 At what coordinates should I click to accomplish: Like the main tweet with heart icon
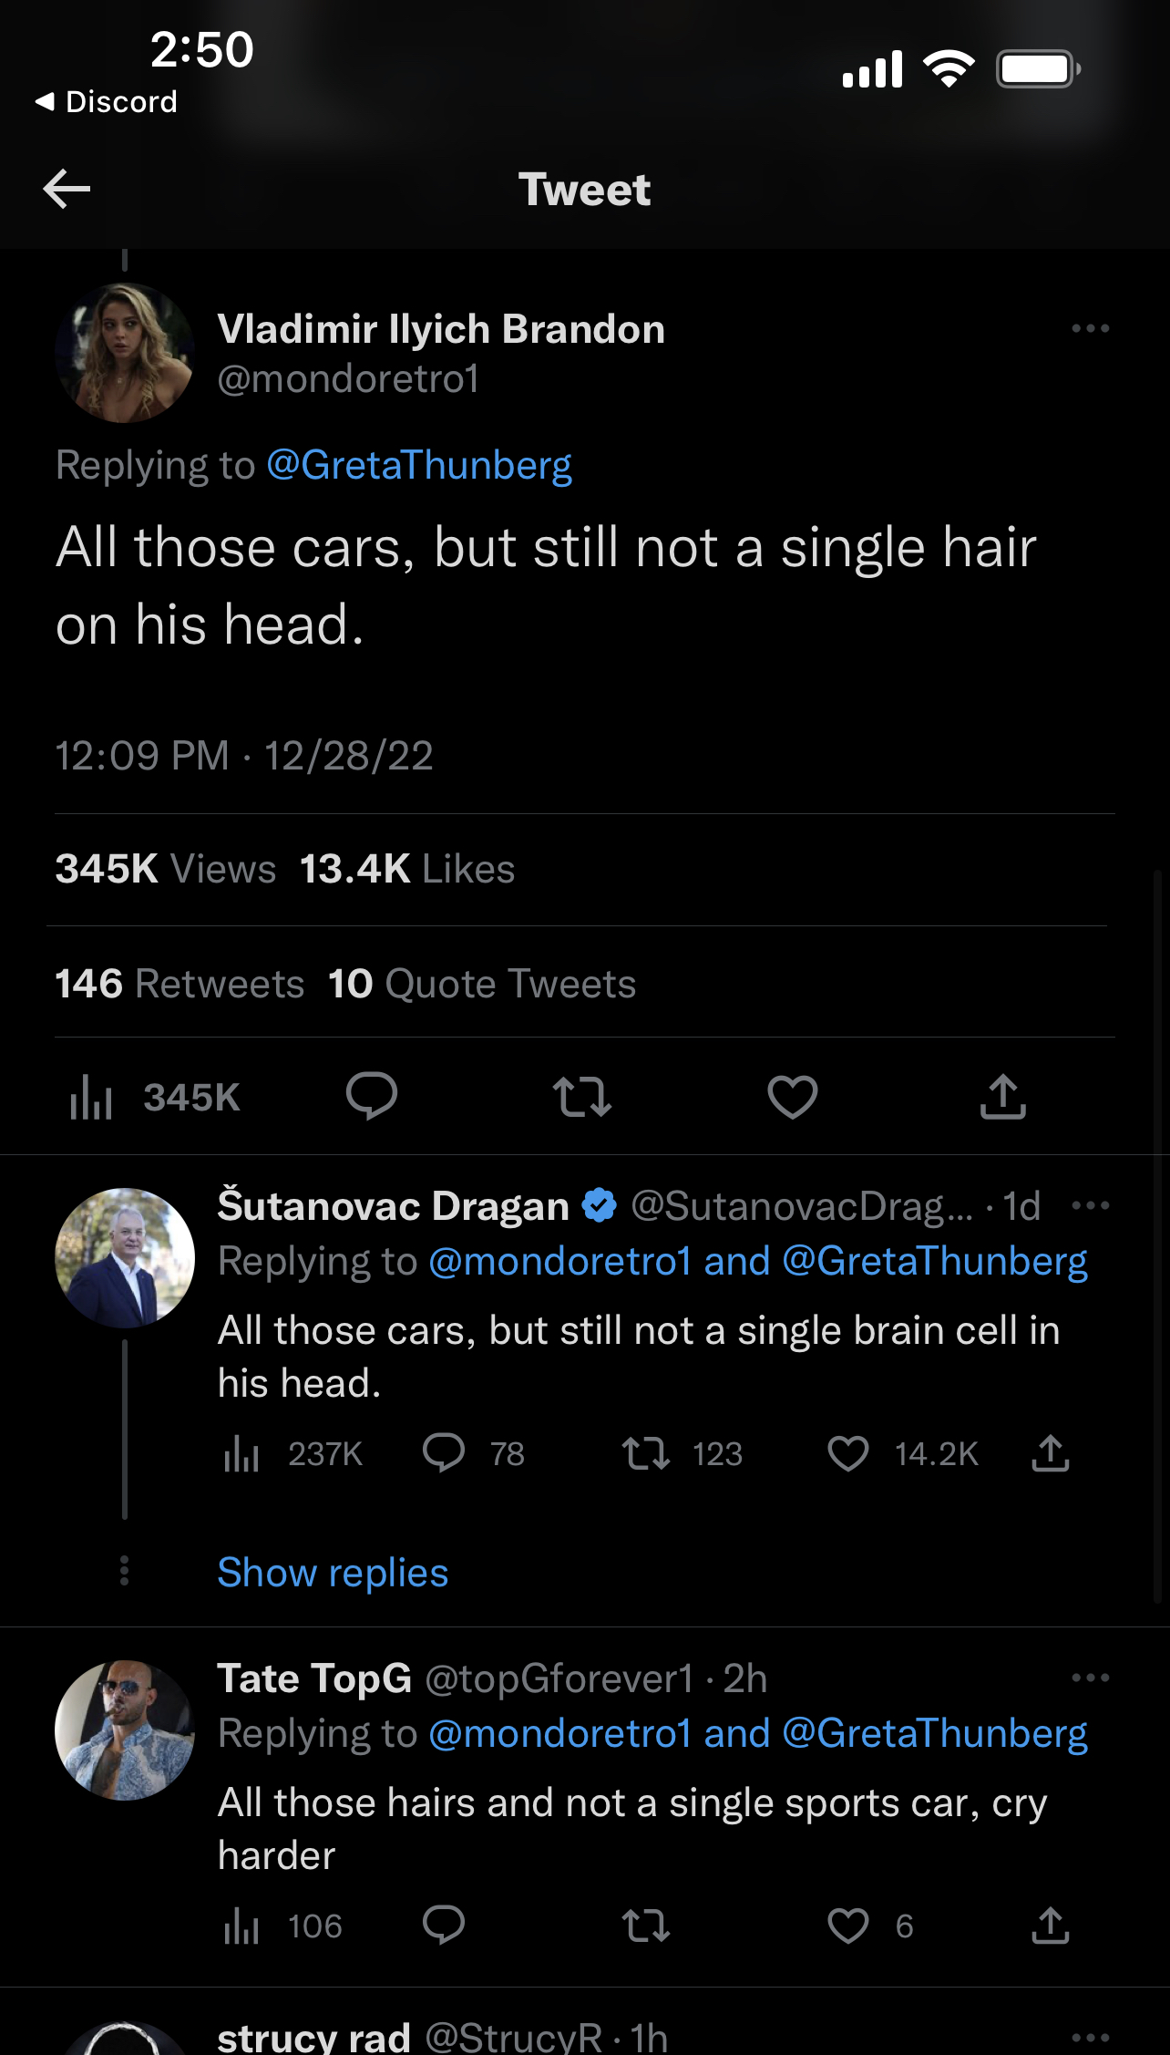793,1097
